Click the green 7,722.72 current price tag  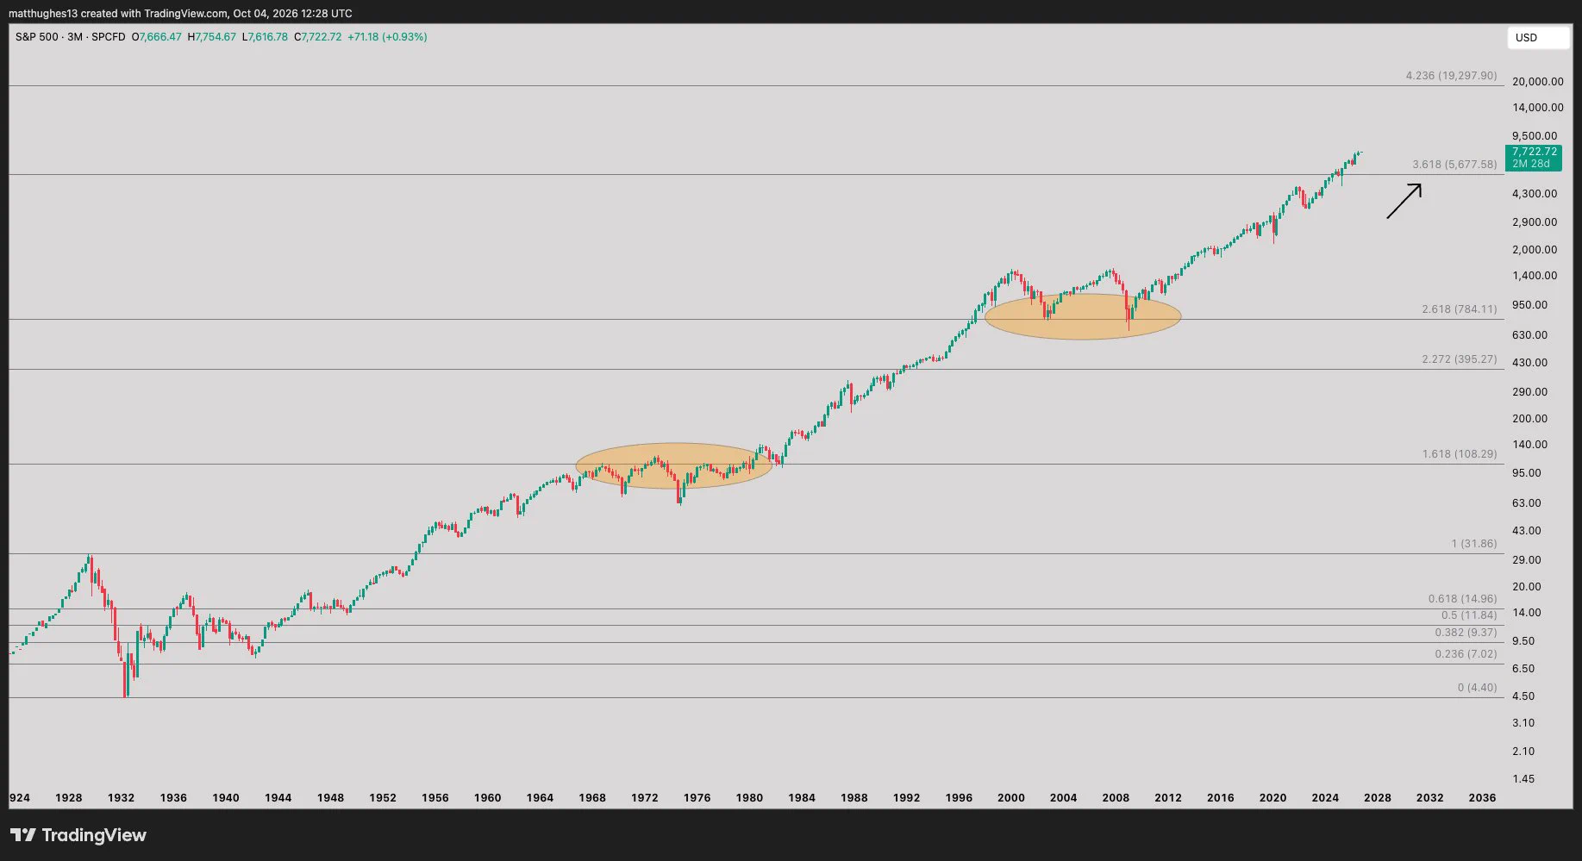pos(1534,158)
